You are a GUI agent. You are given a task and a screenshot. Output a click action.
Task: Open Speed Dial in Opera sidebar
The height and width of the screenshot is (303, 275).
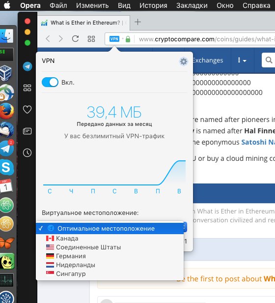pyautogui.click(x=27, y=88)
